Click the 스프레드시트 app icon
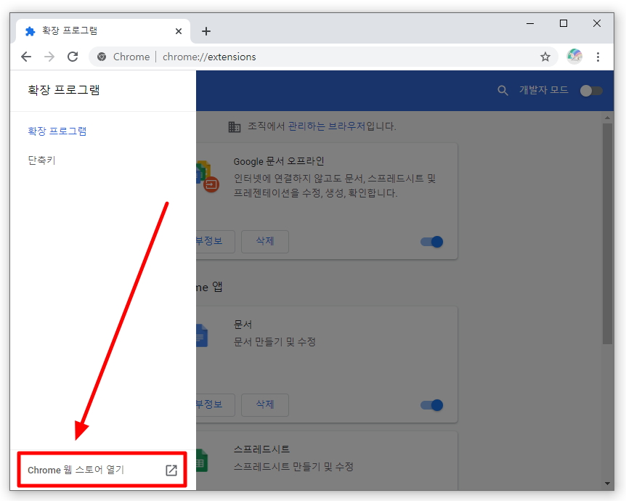 [202, 460]
